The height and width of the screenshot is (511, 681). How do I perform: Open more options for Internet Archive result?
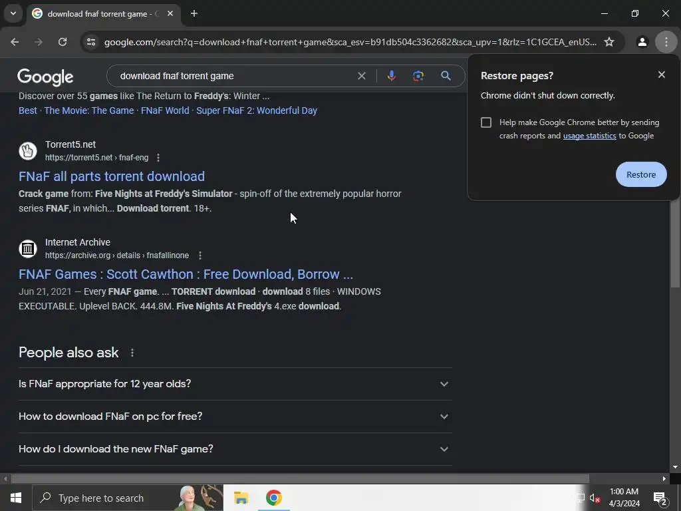point(200,255)
